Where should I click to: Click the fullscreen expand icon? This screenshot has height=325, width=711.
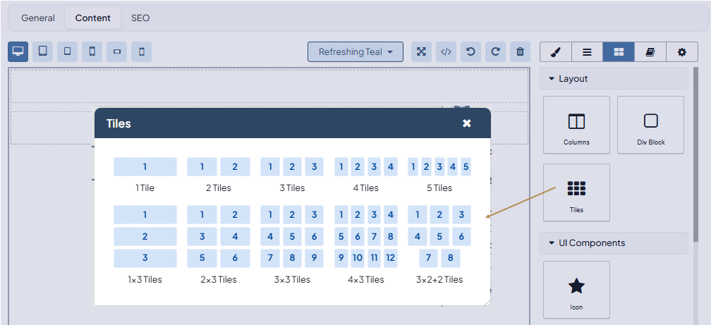pyautogui.click(x=421, y=51)
